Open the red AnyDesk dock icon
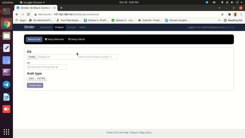Screen dimensions: 245x138 coord(7,109)
